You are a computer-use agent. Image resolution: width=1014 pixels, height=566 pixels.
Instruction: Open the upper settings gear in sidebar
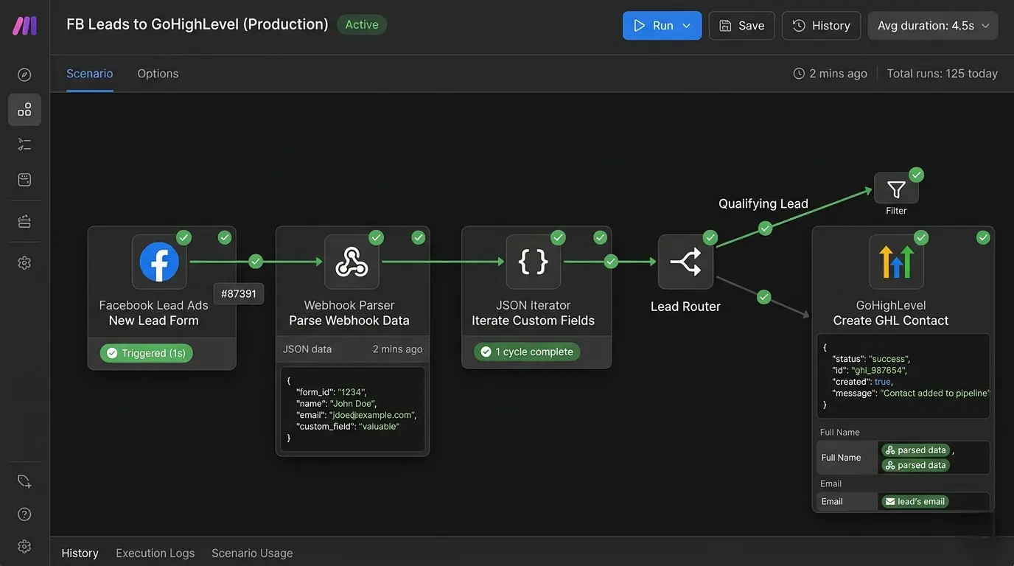[24, 262]
